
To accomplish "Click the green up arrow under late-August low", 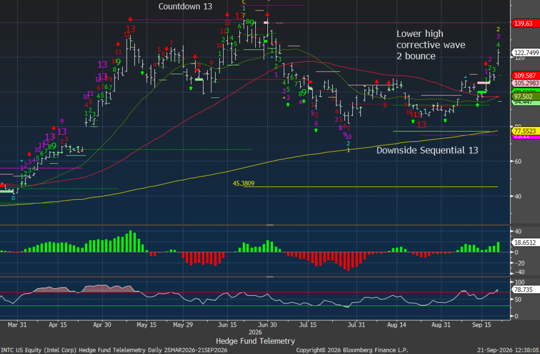I will pyautogui.click(x=445, y=121).
